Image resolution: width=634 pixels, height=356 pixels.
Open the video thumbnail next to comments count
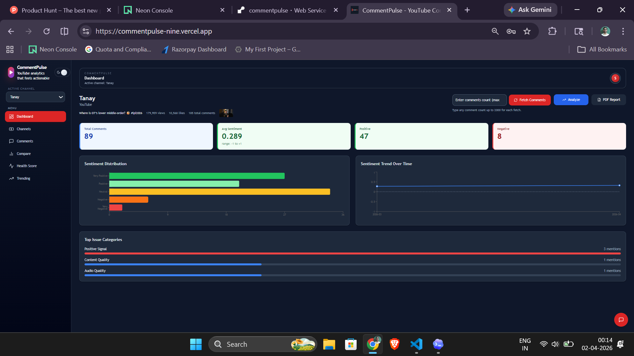(226, 113)
